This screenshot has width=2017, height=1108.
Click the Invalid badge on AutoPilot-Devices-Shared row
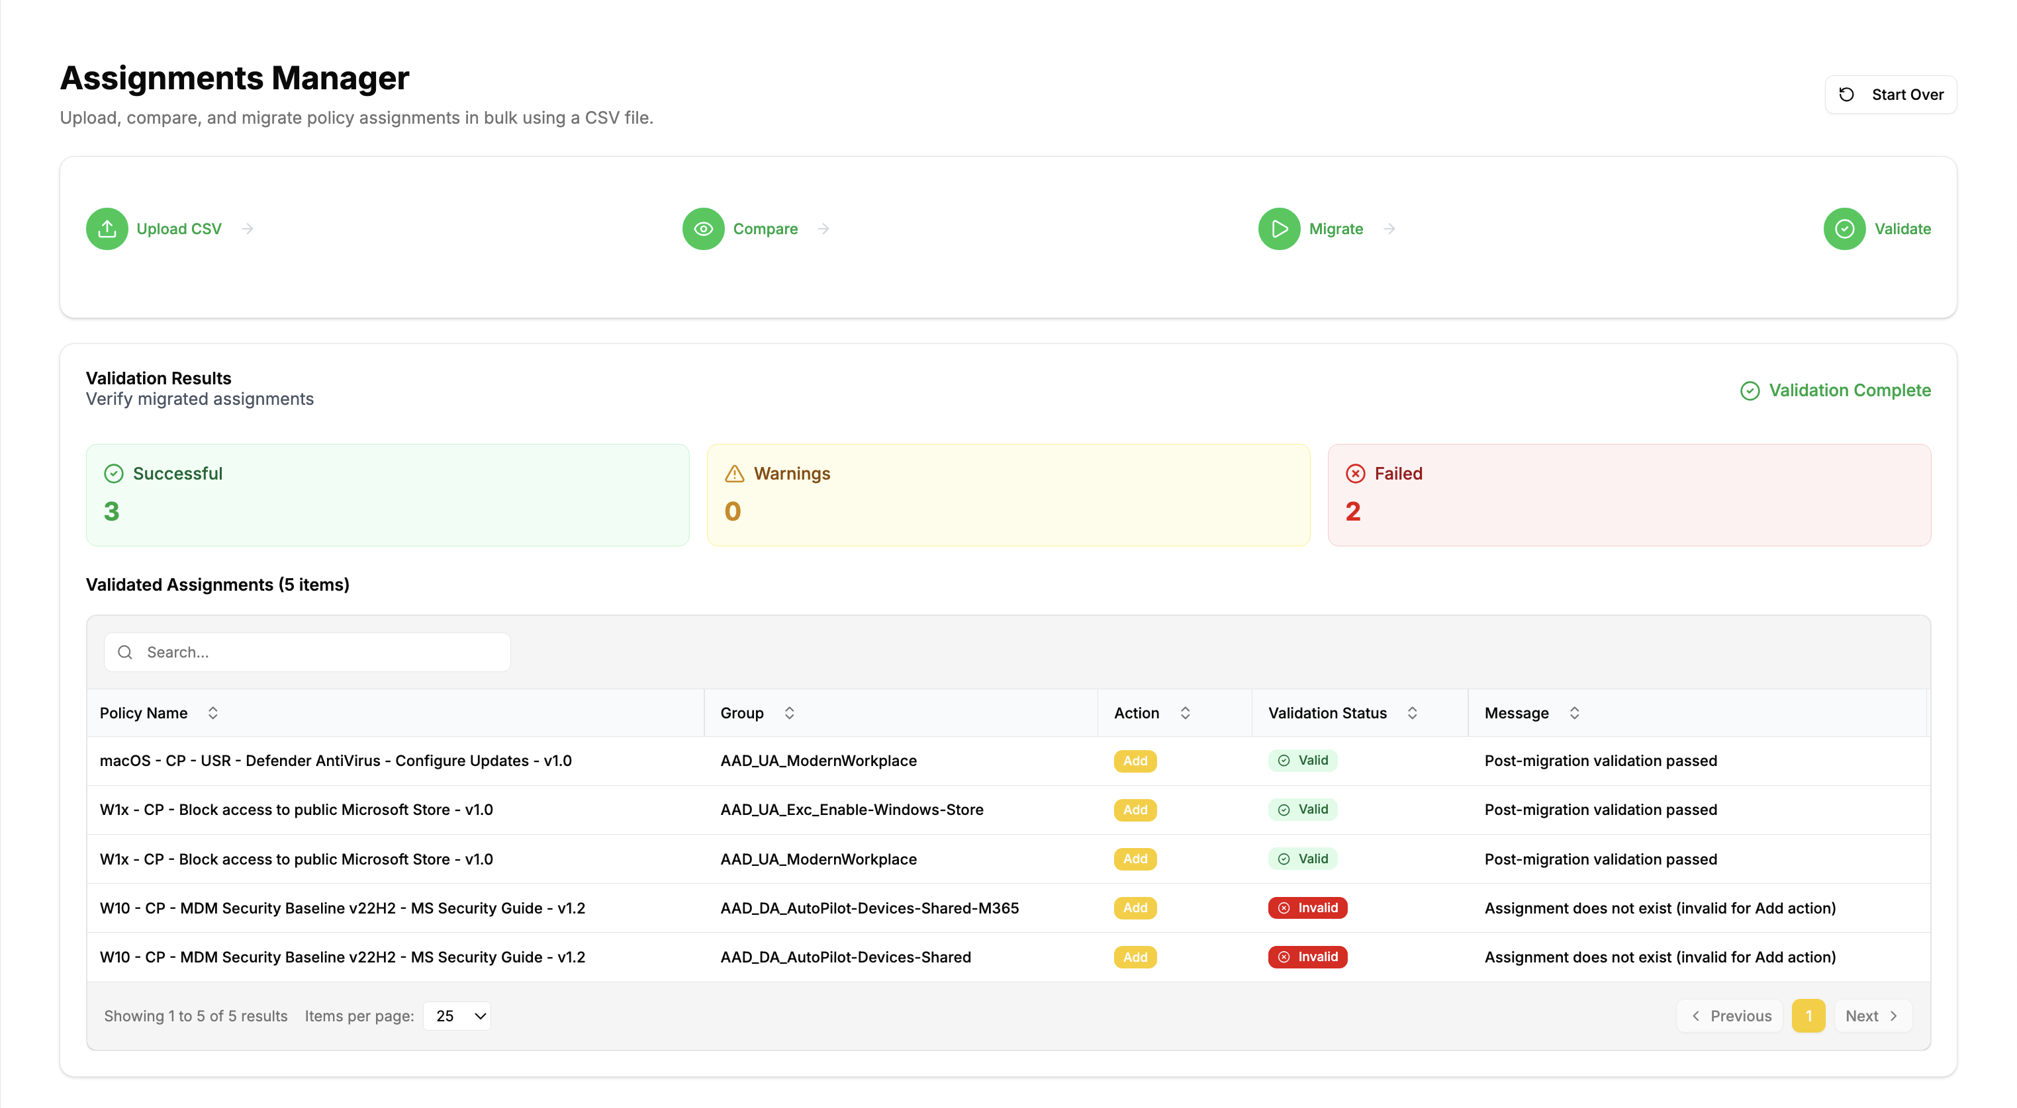1307,957
